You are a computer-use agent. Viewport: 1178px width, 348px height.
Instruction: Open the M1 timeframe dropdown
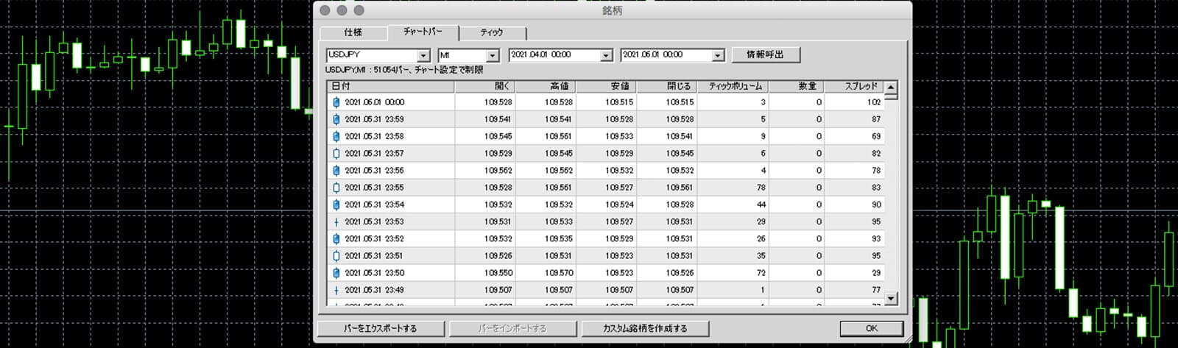(493, 55)
